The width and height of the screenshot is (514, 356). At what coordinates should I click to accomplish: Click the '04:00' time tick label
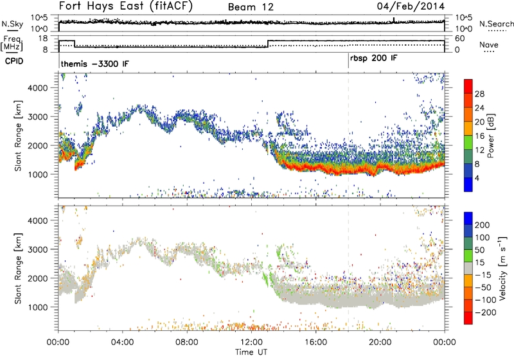[123, 343]
